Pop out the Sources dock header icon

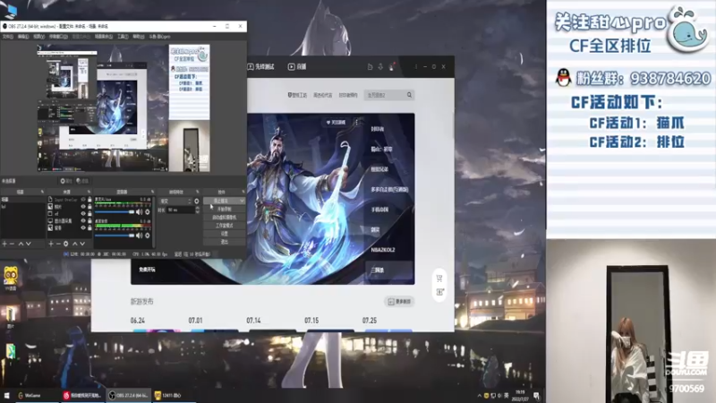(x=89, y=192)
